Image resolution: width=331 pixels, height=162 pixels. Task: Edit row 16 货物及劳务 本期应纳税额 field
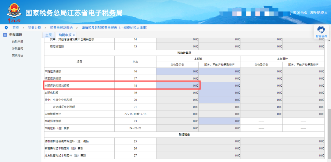(x=177, y=71)
